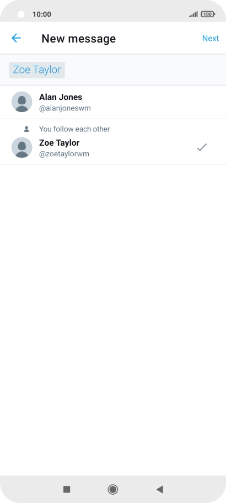
Task: Open Zoe Taylor's avatar
Action: click(x=21, y=147)
